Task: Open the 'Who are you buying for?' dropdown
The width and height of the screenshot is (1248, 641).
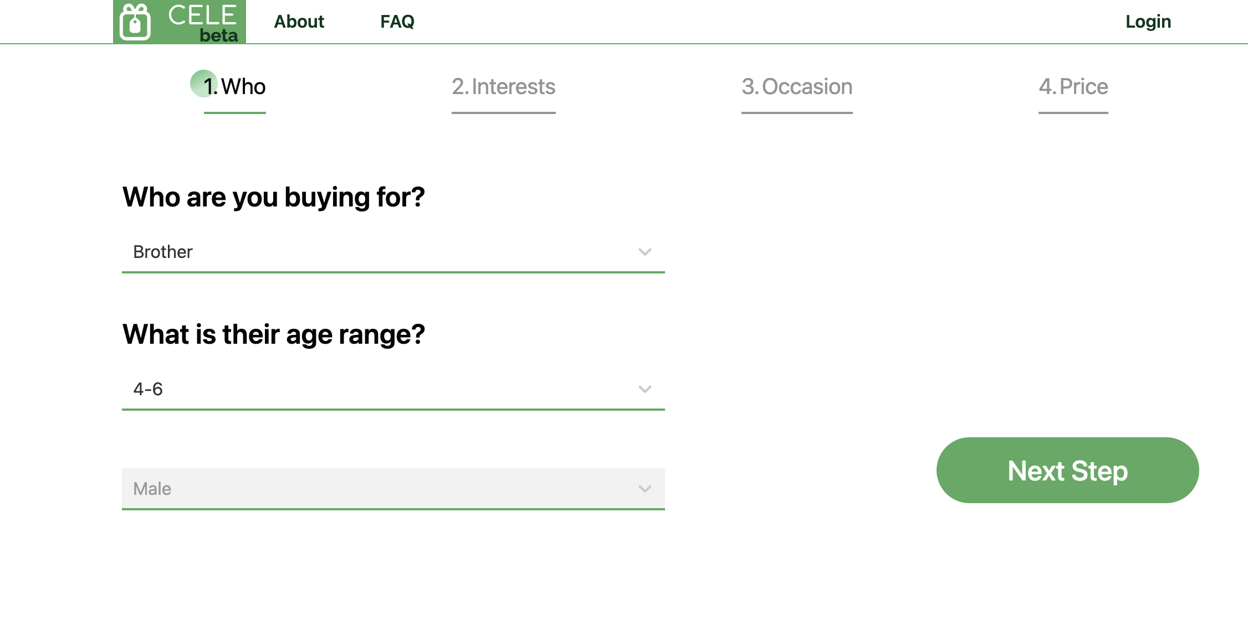Action: 393,252
